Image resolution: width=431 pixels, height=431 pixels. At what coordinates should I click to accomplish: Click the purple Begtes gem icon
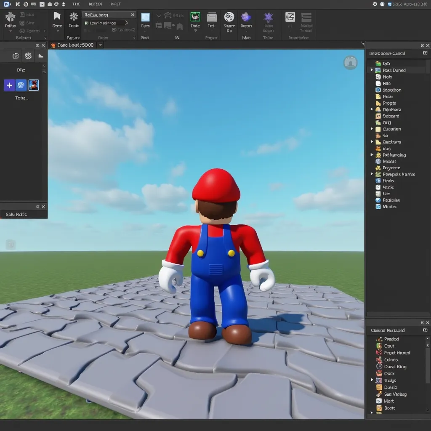(246, 17)
